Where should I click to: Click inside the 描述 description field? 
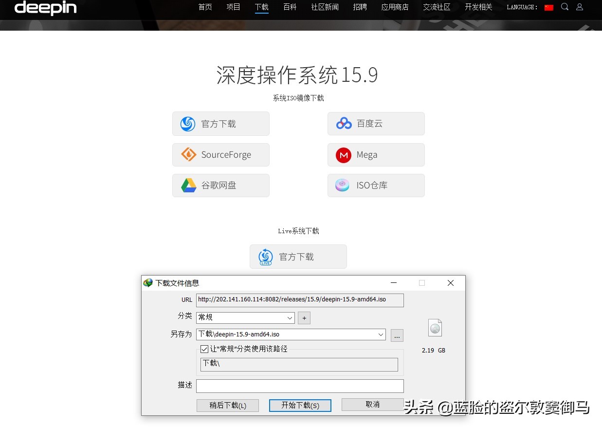pyautogui.click(x=300, y=386)
